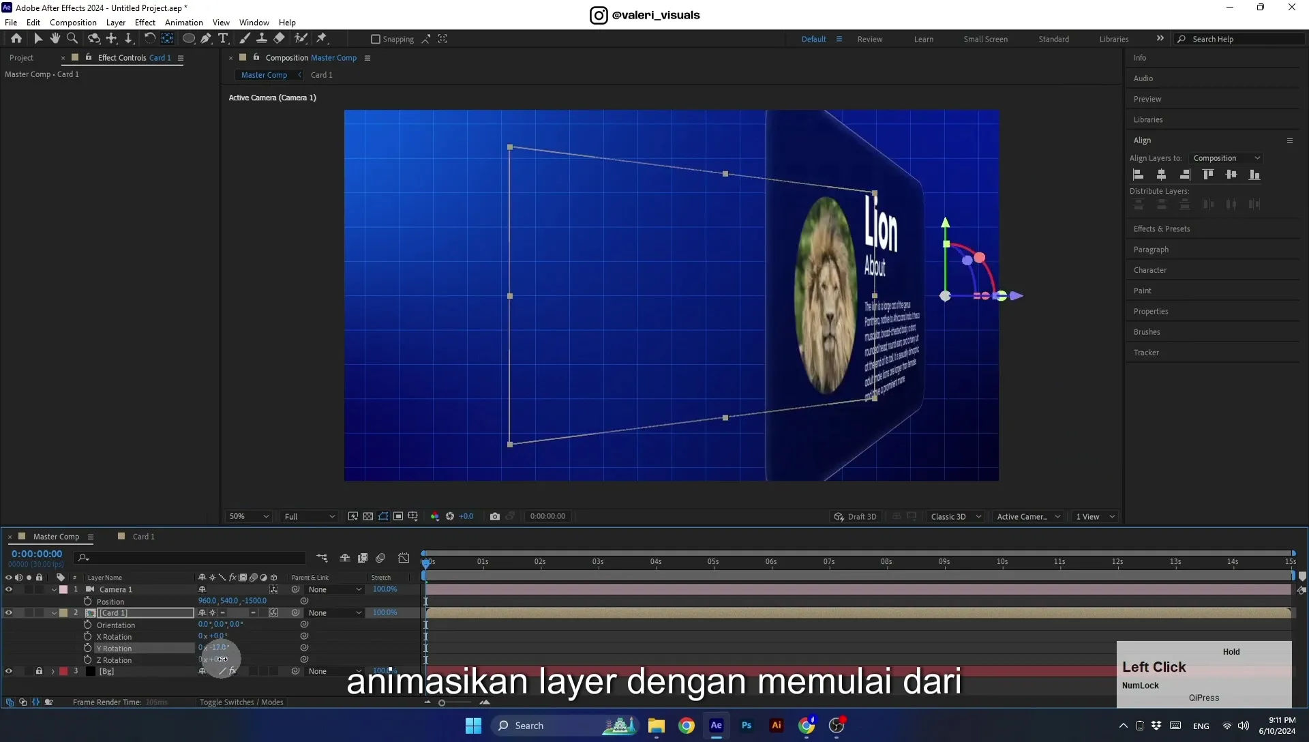Open the Classic 3D renderer dropdown

coord(956,516)
